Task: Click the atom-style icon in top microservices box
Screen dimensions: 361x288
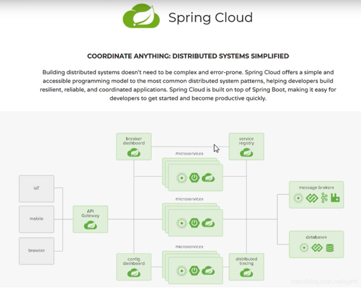Action: pos(182,178)
